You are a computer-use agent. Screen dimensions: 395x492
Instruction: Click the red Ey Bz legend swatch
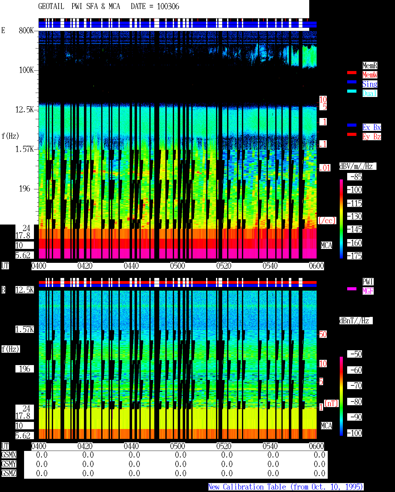click(352, 134)
